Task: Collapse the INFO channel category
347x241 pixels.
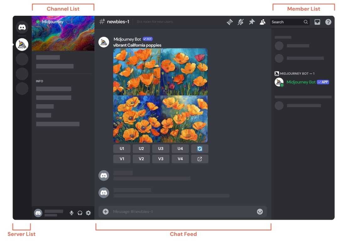Action: [x=39, y=81]
